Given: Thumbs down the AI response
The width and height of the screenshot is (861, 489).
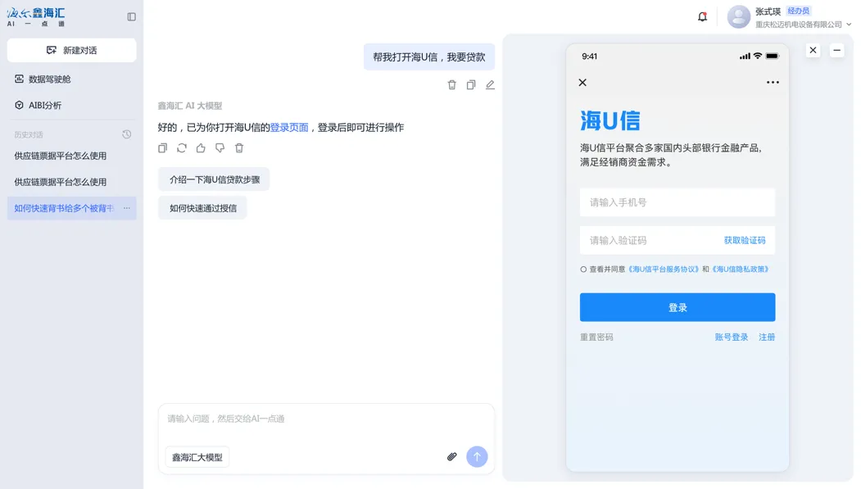Looking at the screenshot, I should click(x=220, y=148).
